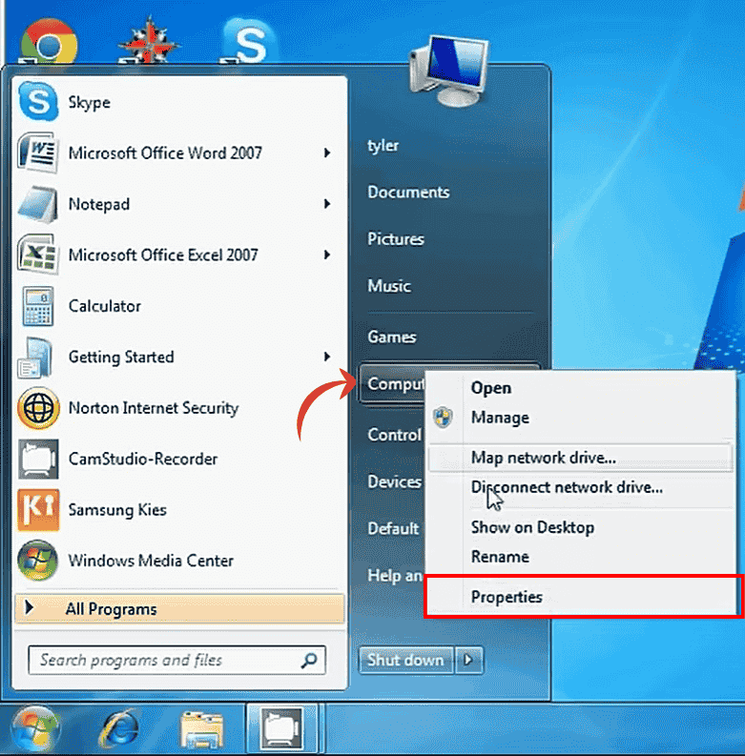745x756 pixels.
Task: Launch Norton Internet Security icon
Action: 38,408
